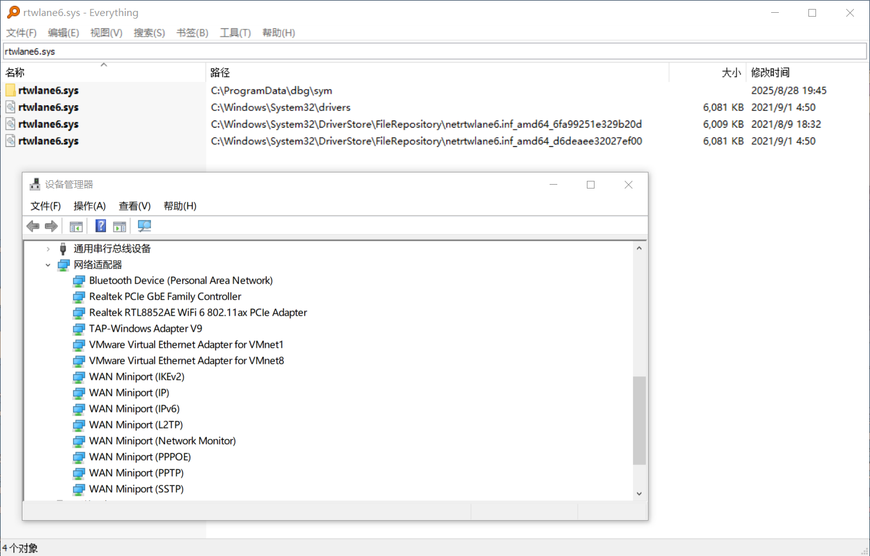Click the Back arrow in Device Manager toolbar
The image size is (870, 556).
[x=33, y=226]
